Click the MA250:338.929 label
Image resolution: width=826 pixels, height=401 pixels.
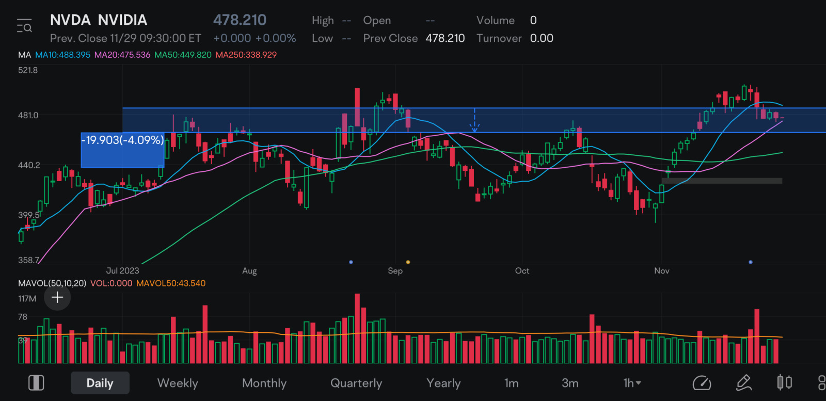click(x=246, y=55)
